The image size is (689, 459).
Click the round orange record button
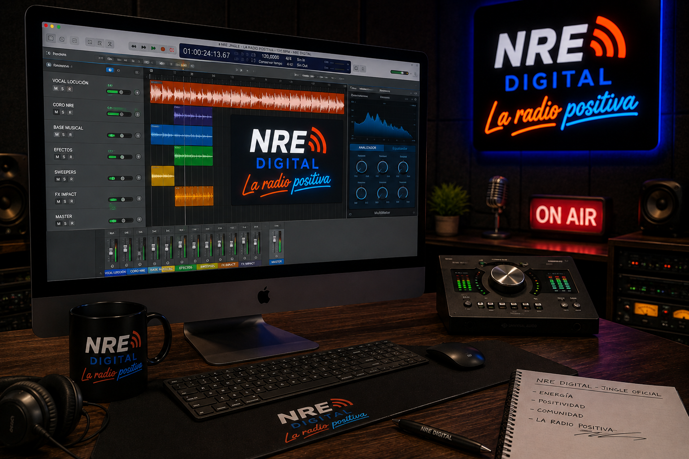pyautogui.click(x=163, y=49)
